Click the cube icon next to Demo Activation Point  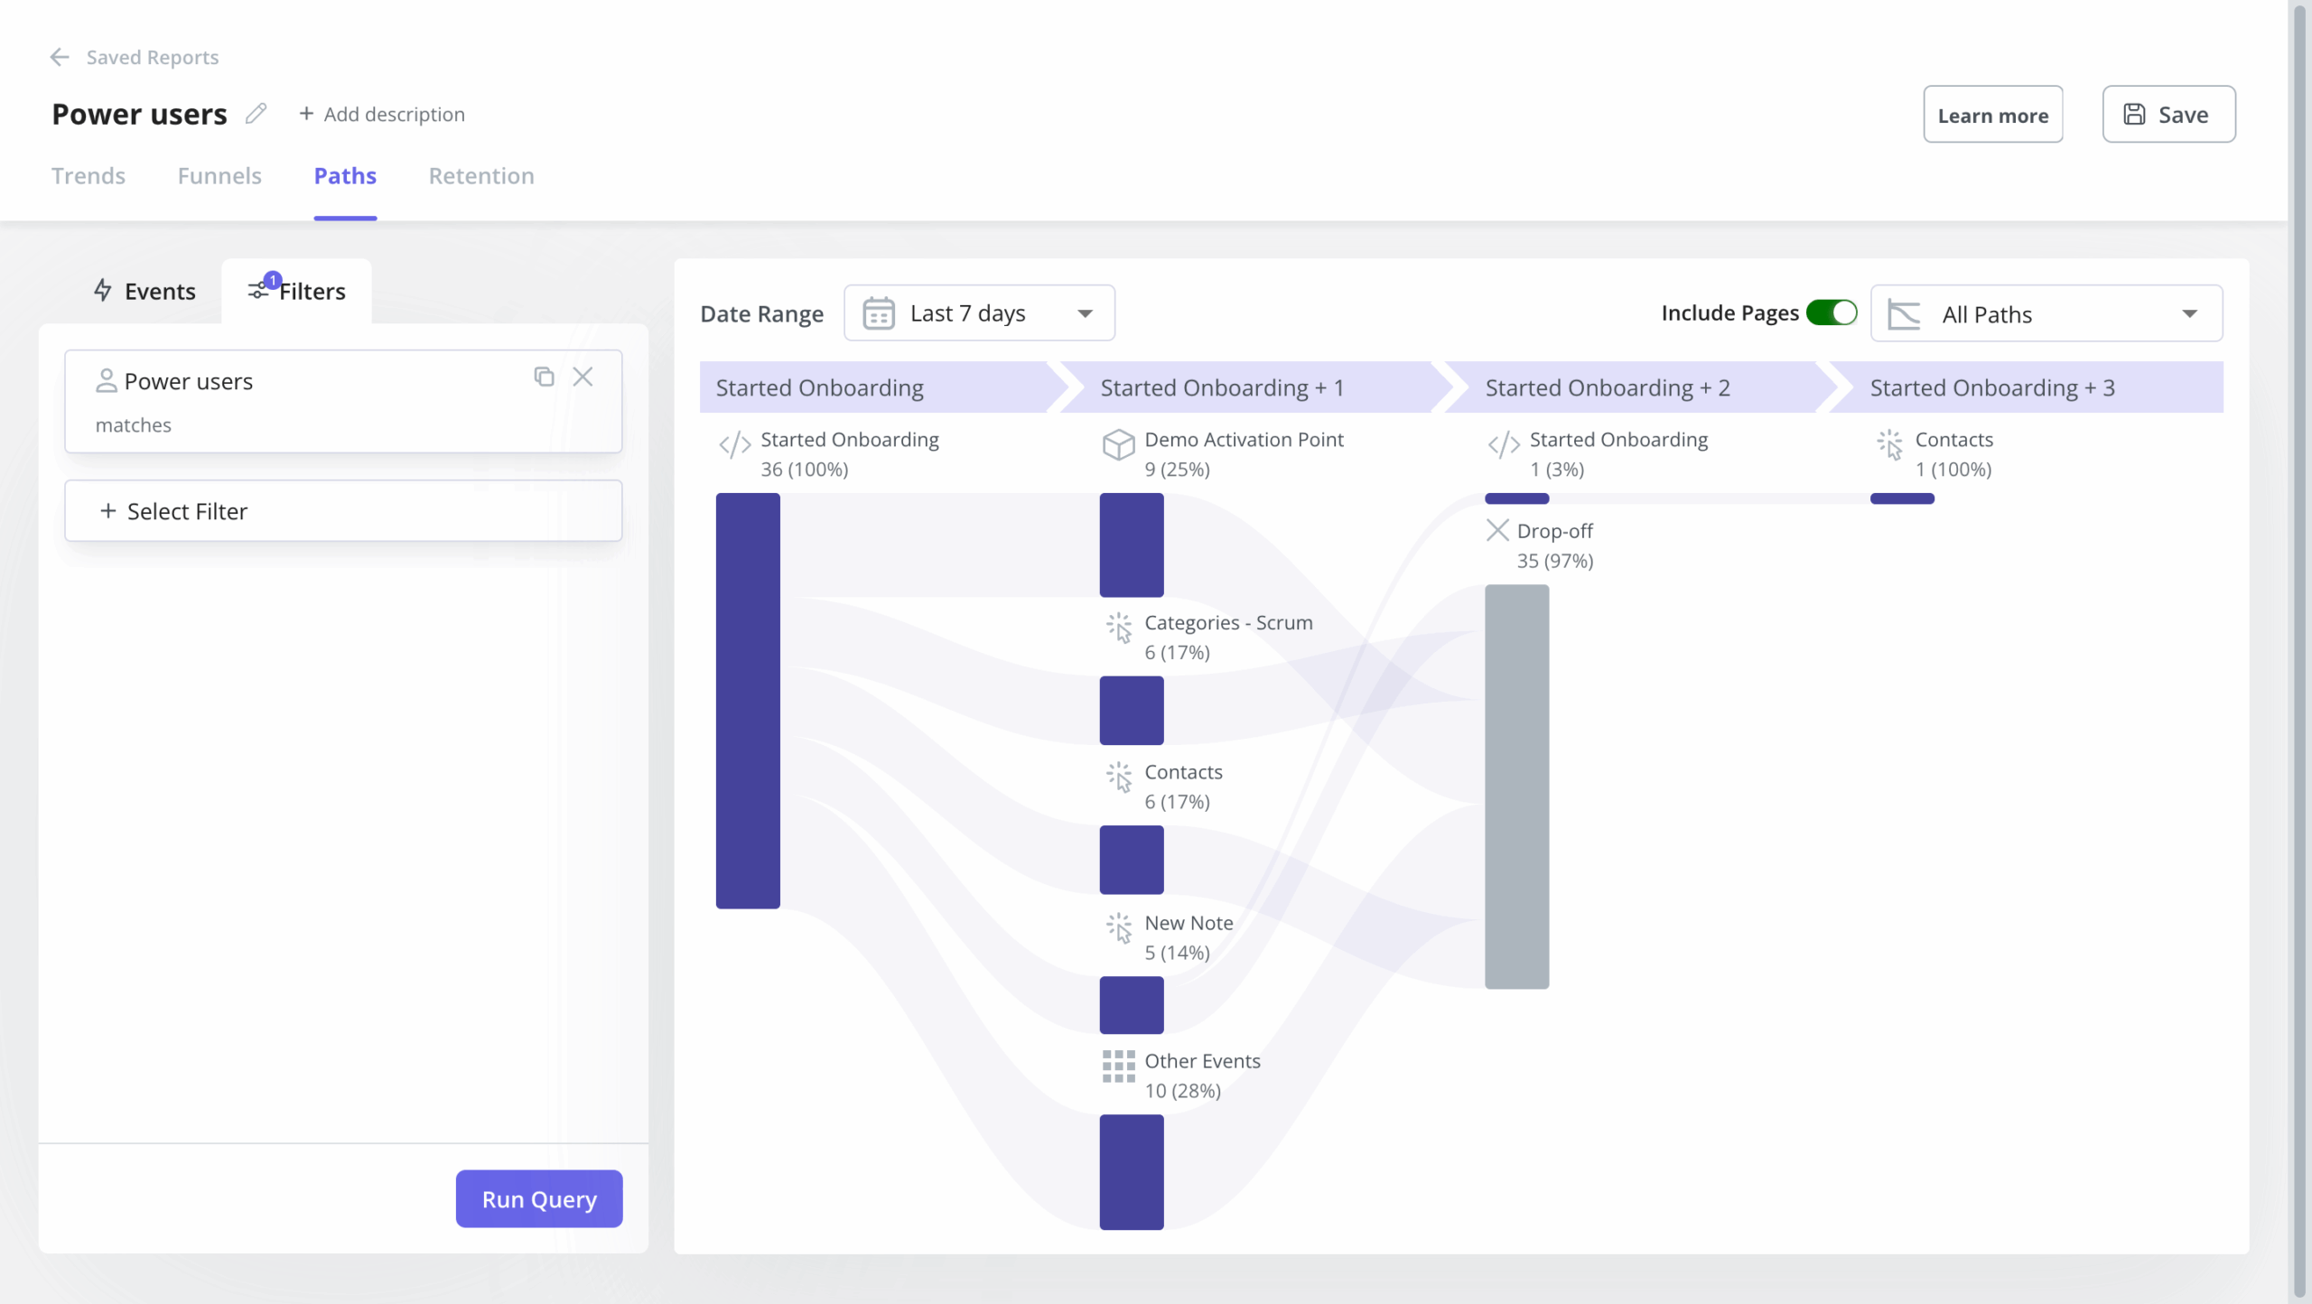(1118, 445)
